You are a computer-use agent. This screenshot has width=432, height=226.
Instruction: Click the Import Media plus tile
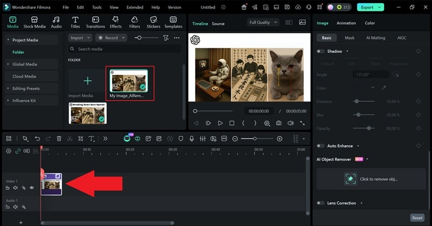click(87, 81)
